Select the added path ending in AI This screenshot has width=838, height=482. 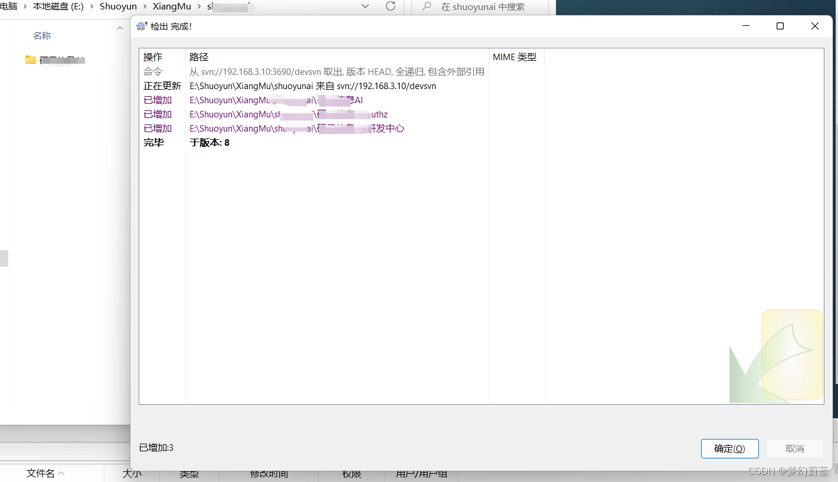pos(313,100)
